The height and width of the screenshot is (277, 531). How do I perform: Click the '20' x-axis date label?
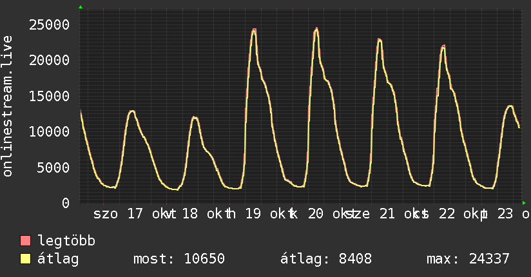tap(316, 214)
